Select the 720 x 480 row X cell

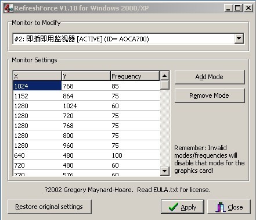[x=37, y=165]
